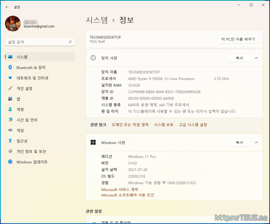Click the AMD Ryzen 9 5900X processor text
Screen dimensions: 270x224
161,79
